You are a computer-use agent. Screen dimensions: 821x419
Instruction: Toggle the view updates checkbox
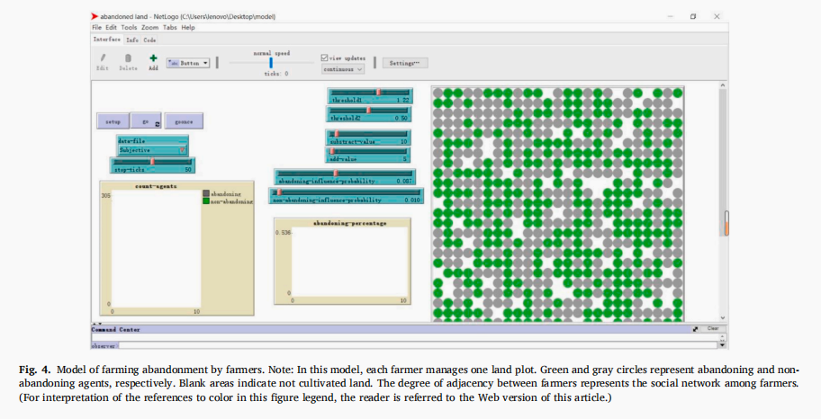point(325,58)
